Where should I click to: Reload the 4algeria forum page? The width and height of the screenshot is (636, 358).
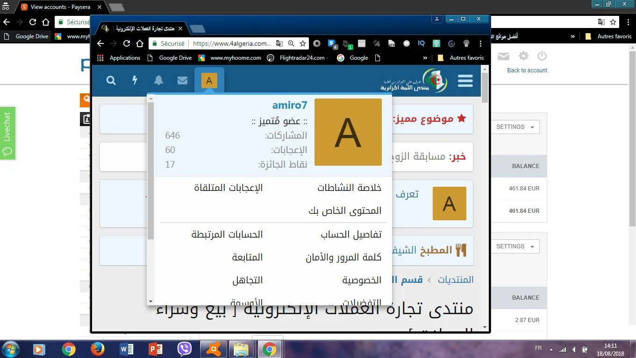[126, 43]
